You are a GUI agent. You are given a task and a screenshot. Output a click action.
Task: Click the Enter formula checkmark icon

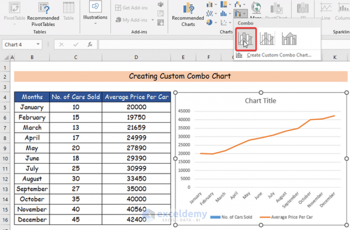click(x=76, y=45)
